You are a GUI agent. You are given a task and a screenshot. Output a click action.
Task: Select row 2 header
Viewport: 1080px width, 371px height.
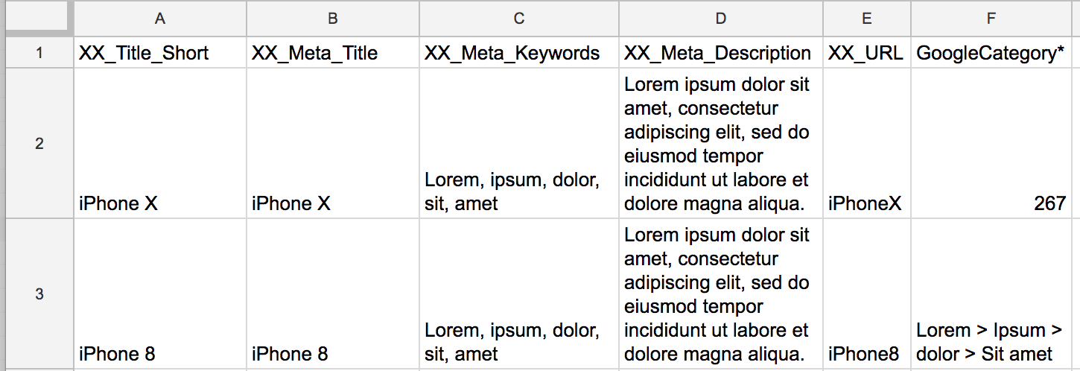39,144
